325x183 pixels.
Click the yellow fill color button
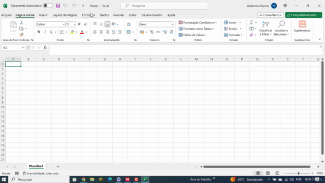[x=72, y=32]
